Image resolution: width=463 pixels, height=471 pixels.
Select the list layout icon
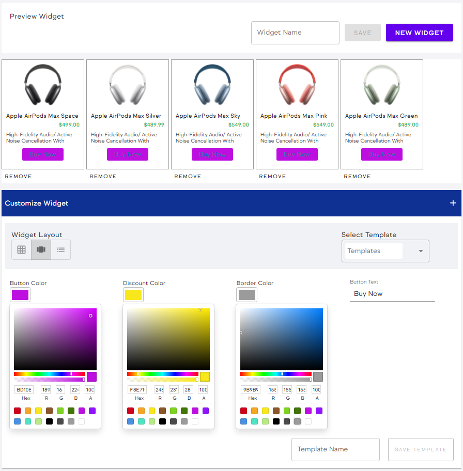tap(61, 250)
